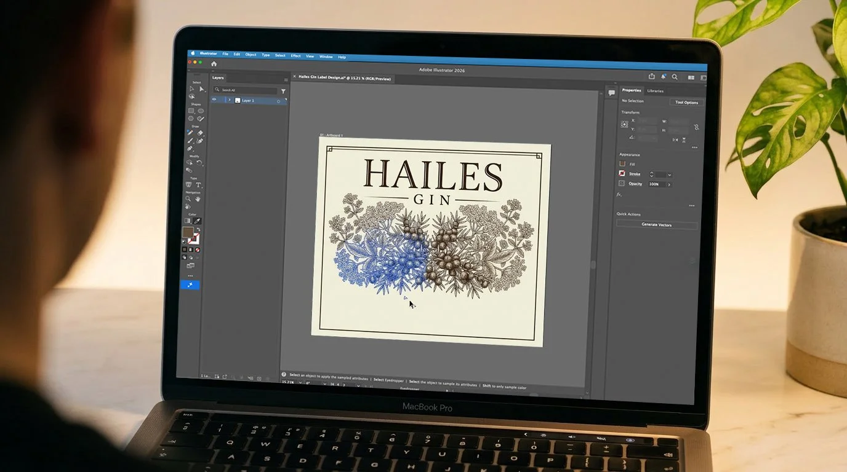Open the Opacity options arrow
Viewport: 847px width, 472px height.
[x=670, y=184]
